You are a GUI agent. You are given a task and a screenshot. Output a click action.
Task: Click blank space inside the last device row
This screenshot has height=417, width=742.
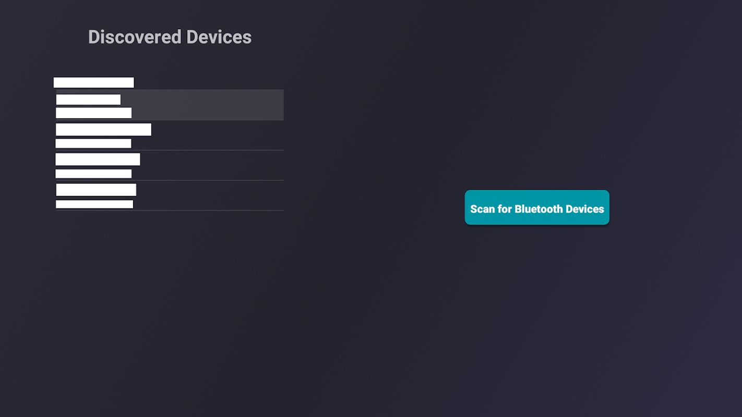coord(219,196)
